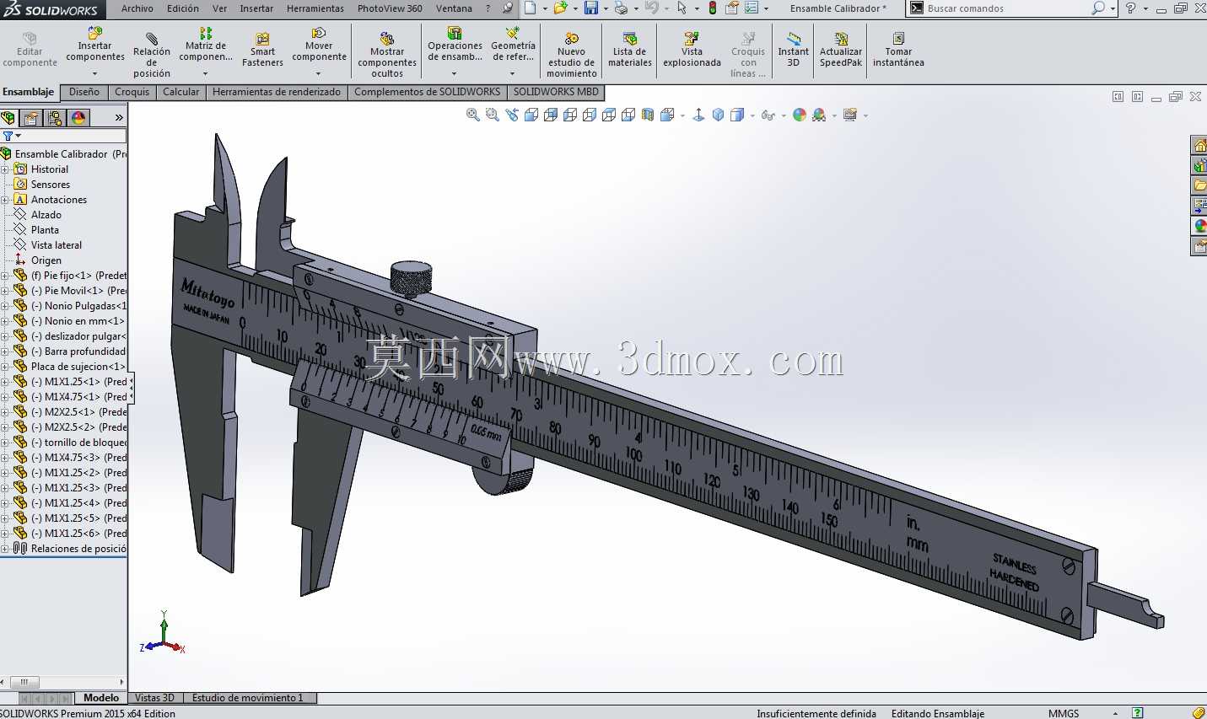Image resolution: width=1207 pixels, height=719 pixels.
Task: Open Estudio de movimiento 1 tab
Action: (x=249, y=698)
